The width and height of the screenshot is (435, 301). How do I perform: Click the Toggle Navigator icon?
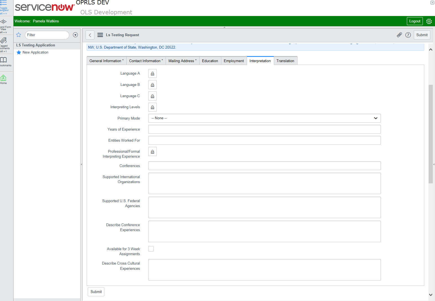pyautogui.click(x=3, y=3)
